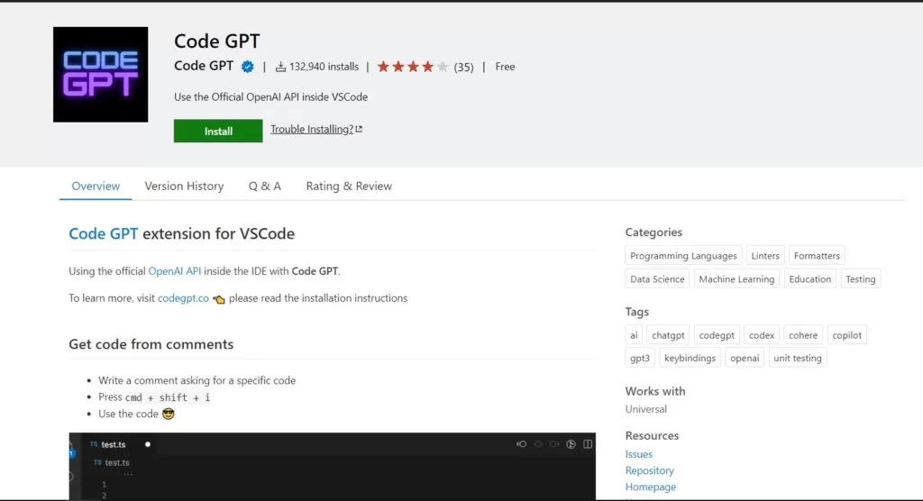Open the Overview tab
The height and width of the screenshot is (501, 923).
[x=96, y=186]
